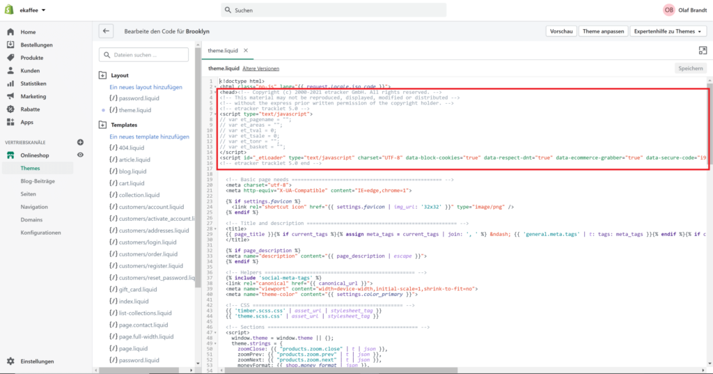The height and width of the screenshot is (374, 713).
Task: Toggle fullscreen editor expand icon
Action: pos(703,51)
